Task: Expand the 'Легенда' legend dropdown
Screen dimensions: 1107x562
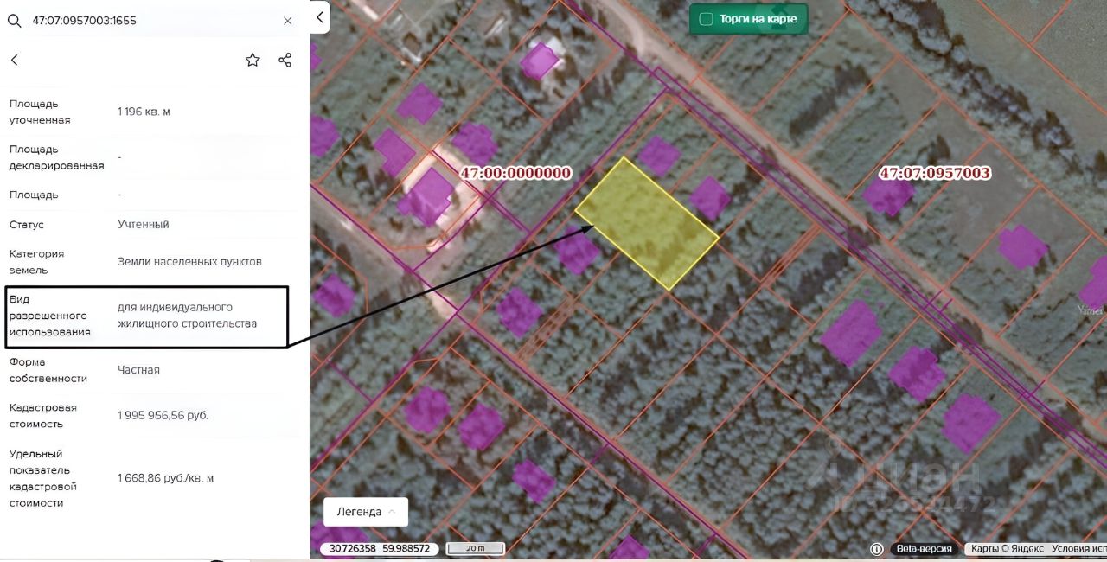Action: pos(366,512)
